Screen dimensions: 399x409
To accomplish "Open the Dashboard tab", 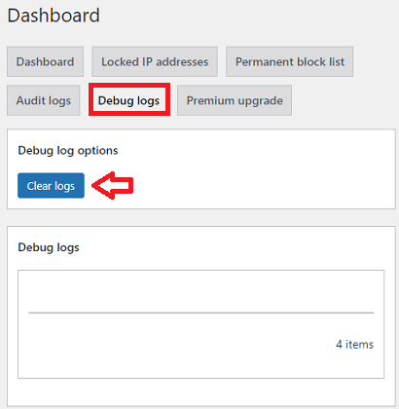I will (x=45, y=61).
